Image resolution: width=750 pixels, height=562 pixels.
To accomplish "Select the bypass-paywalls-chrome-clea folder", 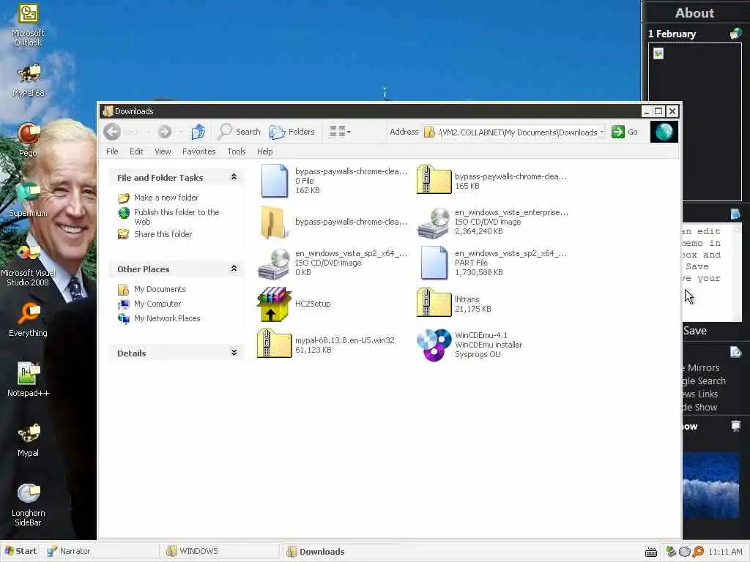I will coord(333,222).
